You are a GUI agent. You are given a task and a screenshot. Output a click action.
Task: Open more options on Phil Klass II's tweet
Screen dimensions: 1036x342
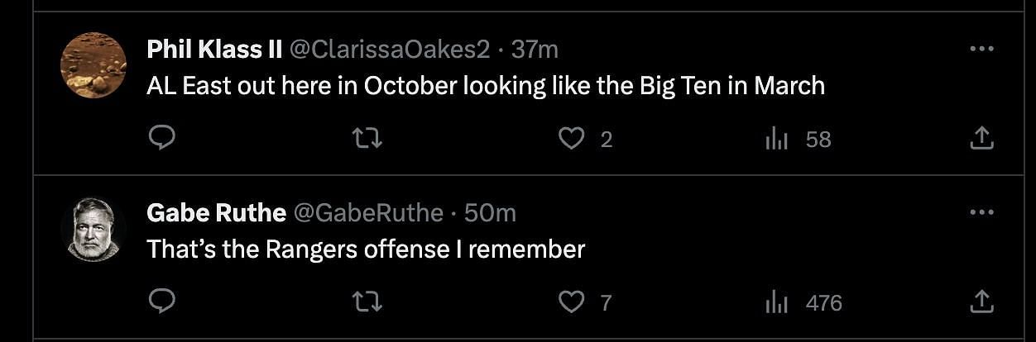point(981,50)
